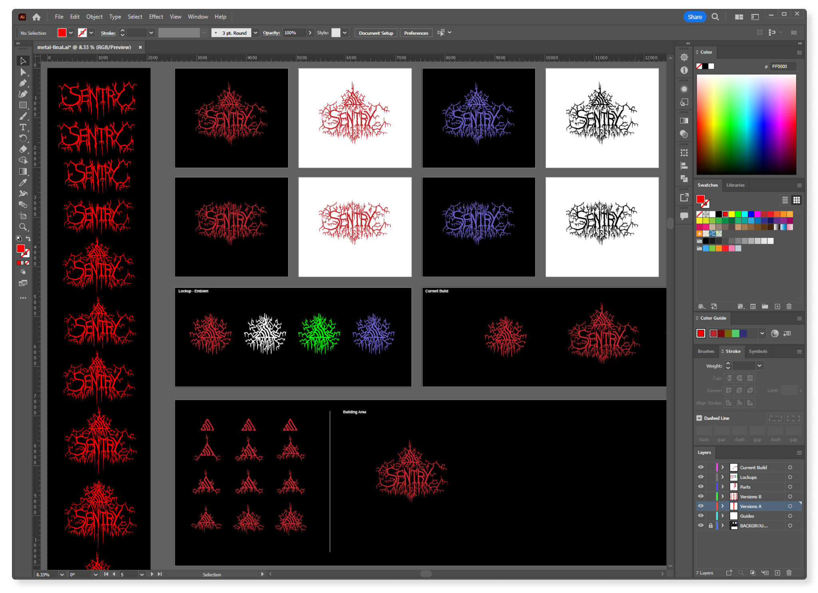Open the zoom level dropdown at bottom left
The width and height of the screenshot is (818, 593).
click(x=62, y=575)
